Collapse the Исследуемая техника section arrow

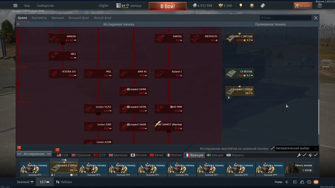pyautogui.click(x=18, y=24)
